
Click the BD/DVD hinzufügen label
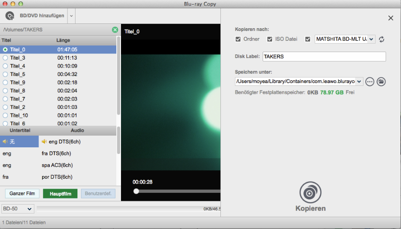[42, 15]
